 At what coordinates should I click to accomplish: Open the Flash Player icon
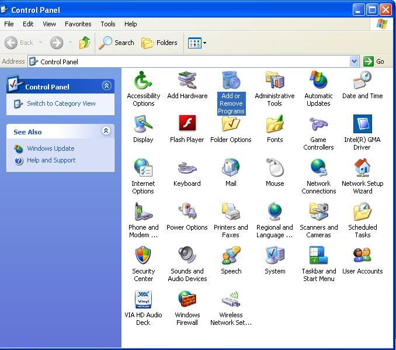pos(187,124)
